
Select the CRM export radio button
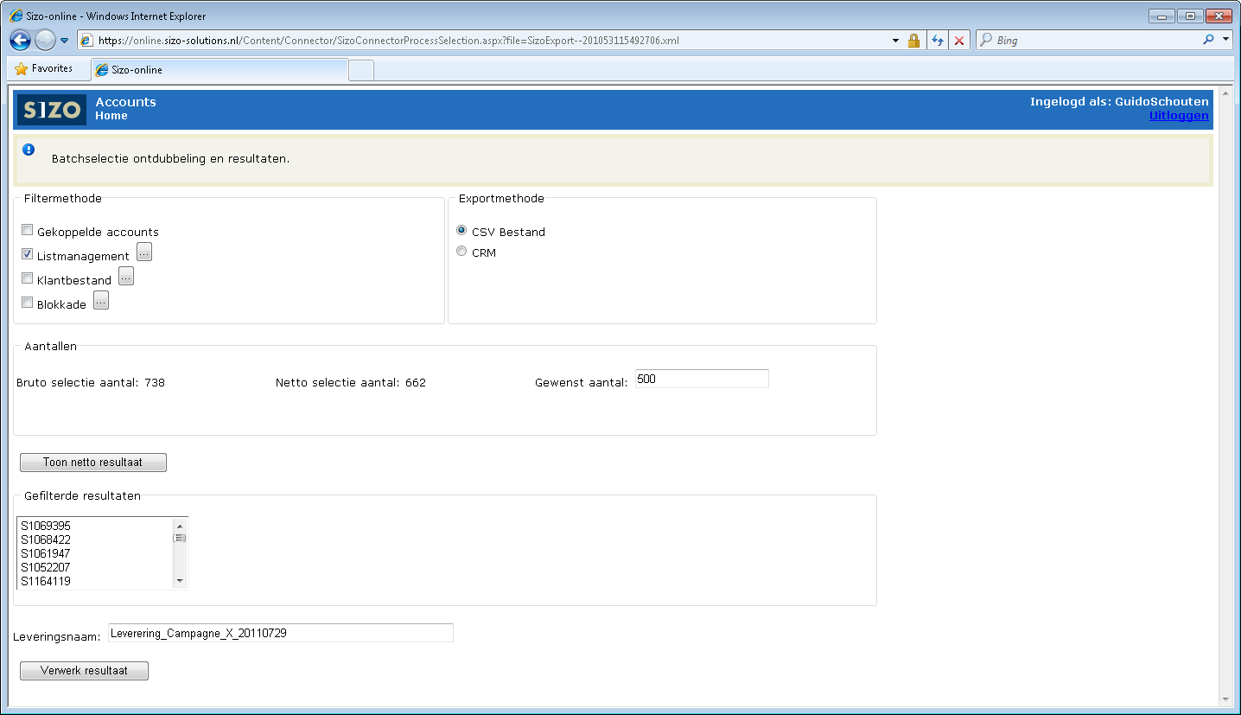point(461,252)
